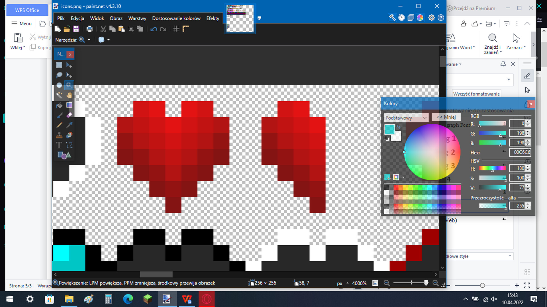This screenshot has width=547, height=307.
Task: Select the Paint Bucket tool
Action: pyautogui.click(x=59, y=105)
